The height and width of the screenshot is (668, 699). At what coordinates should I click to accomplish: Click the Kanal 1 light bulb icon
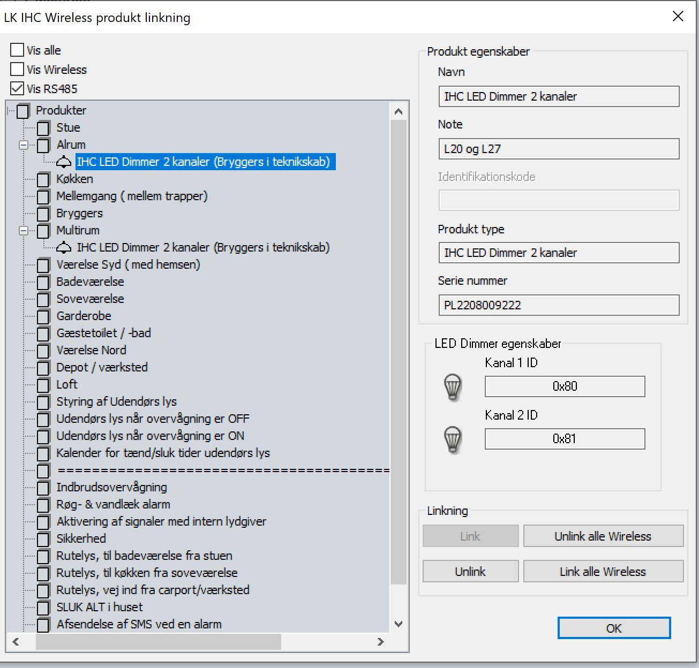click(x=453, y=387)
